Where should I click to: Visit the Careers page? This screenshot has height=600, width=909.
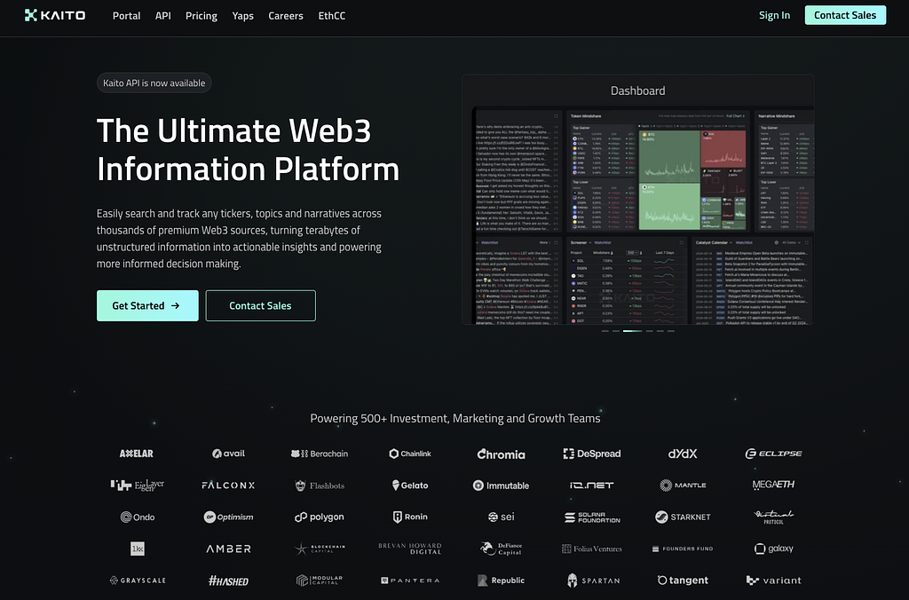(286, 15)
